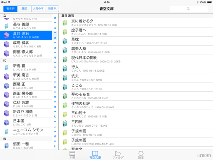The image size is (213, 160).
Task: Select author 新島 襄
Action: (x=26, y=67)
